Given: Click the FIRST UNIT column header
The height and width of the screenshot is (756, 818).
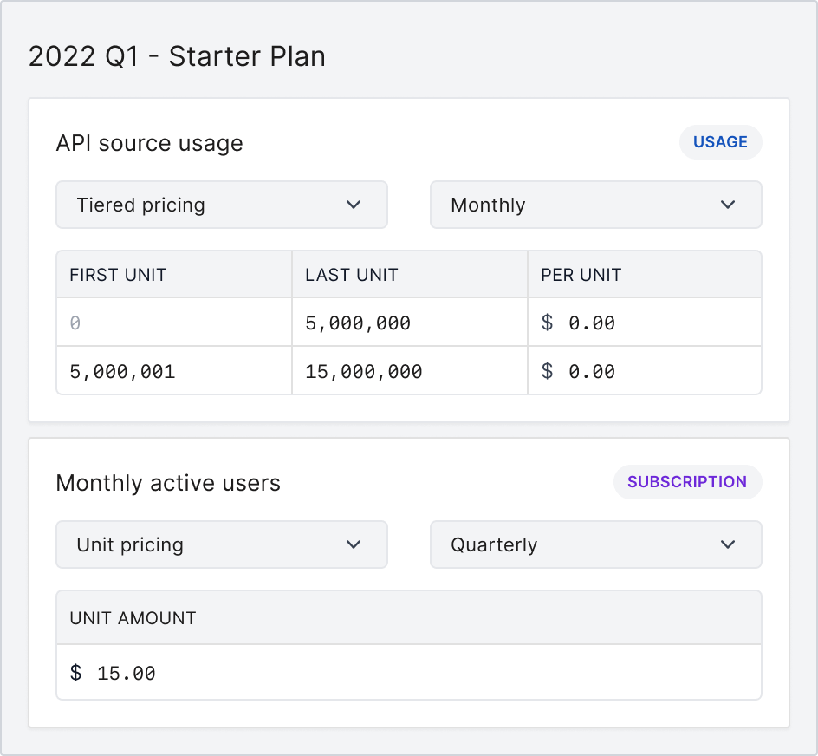Looking at the screenshot, I should point(118,274).
